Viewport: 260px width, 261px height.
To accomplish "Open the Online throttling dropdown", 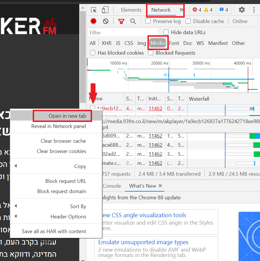I will tap(240, 21).
